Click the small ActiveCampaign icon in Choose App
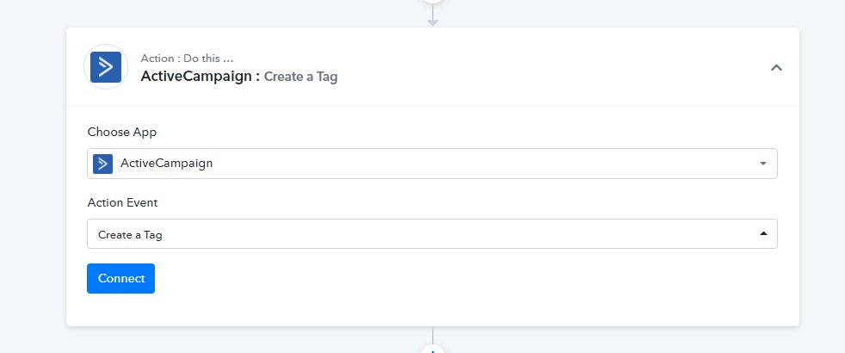The width and height of the screenshot is (845, 353). (103, 164)
